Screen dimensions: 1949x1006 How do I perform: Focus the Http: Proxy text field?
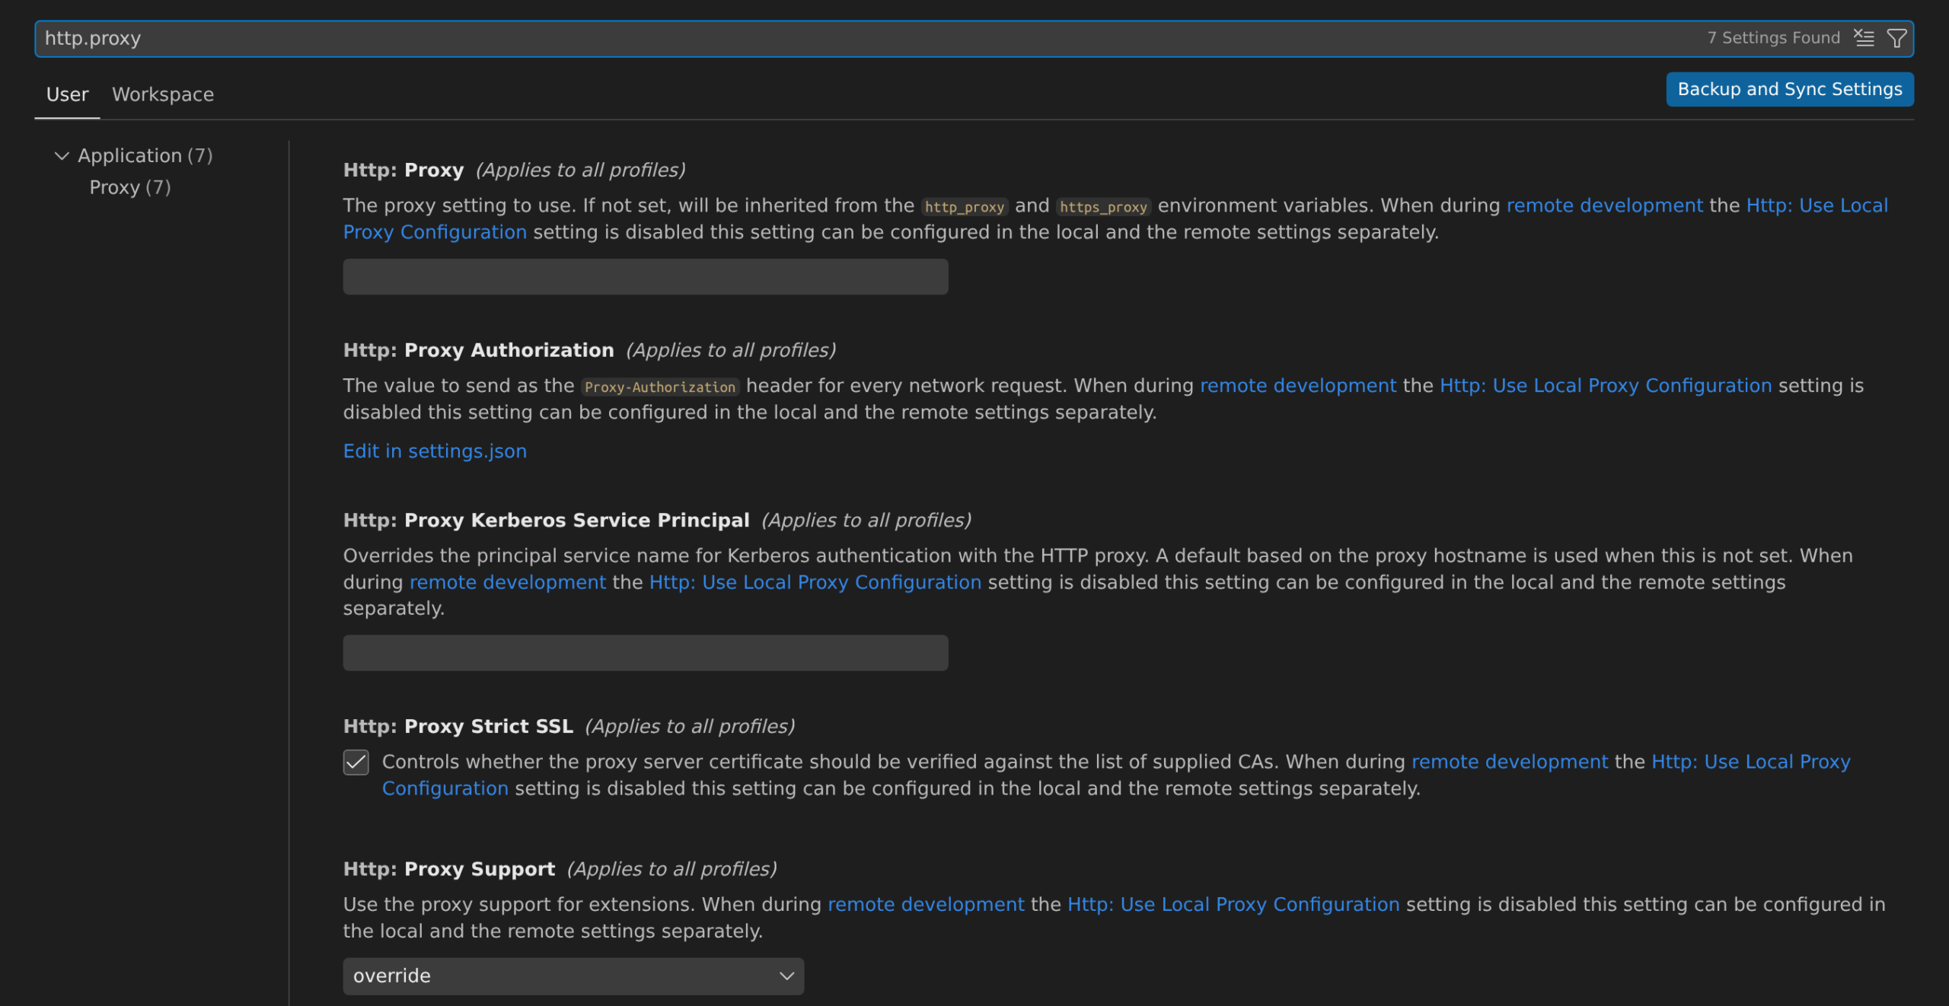tap(646, 276)
